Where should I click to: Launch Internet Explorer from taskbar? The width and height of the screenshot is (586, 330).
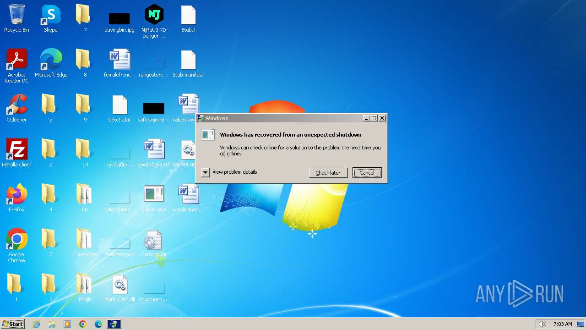click(36, 324)
